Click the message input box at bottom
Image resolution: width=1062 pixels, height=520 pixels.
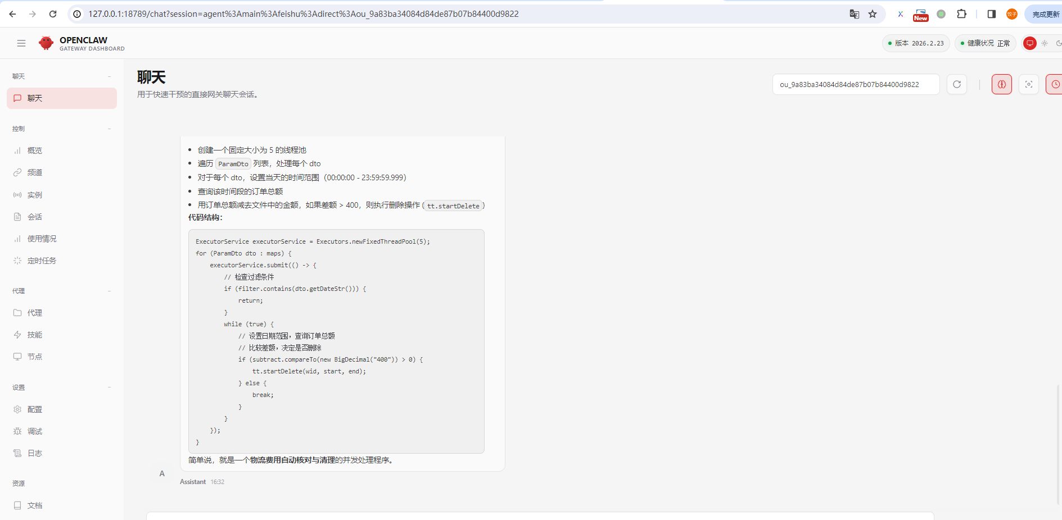[540, 516]
